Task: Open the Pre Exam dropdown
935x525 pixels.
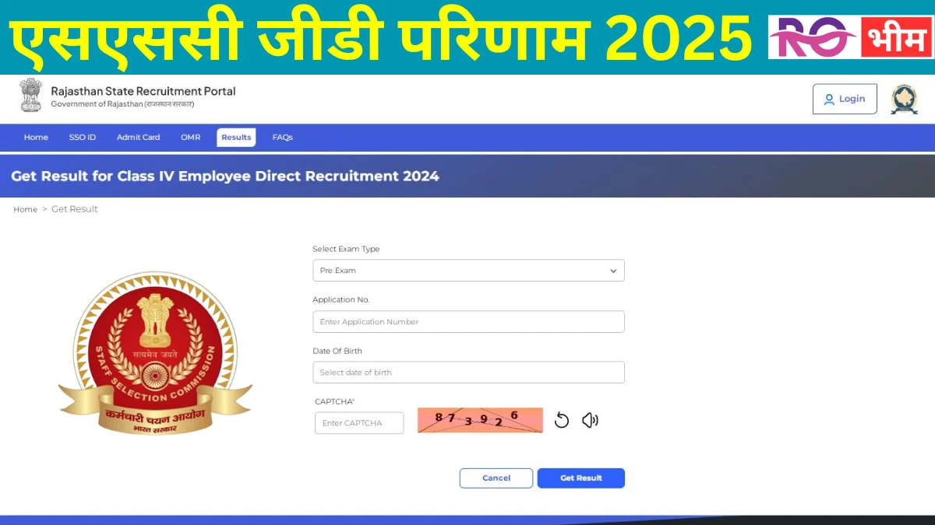Action: (468, 271)
